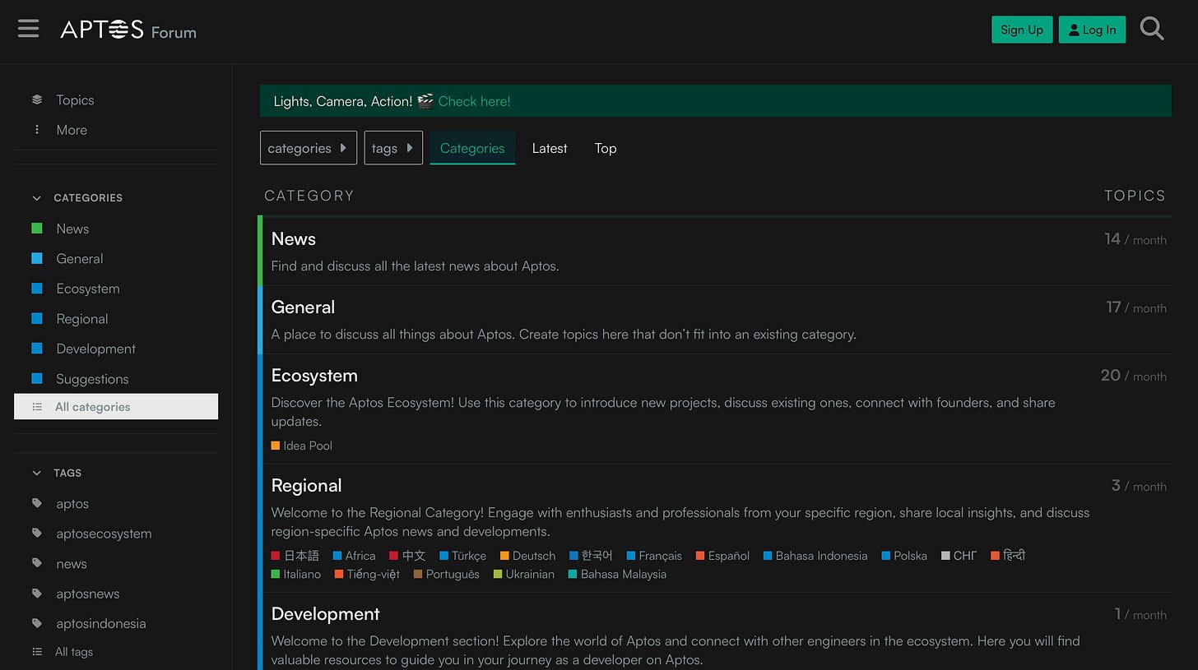Follow the Check here! banner link
The image size is (1198, 670).
tap(474, 101)
